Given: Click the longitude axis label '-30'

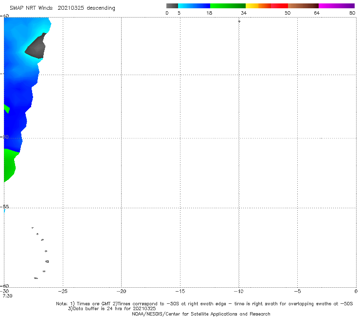Looking at the screenshot, I should (4, 291).
